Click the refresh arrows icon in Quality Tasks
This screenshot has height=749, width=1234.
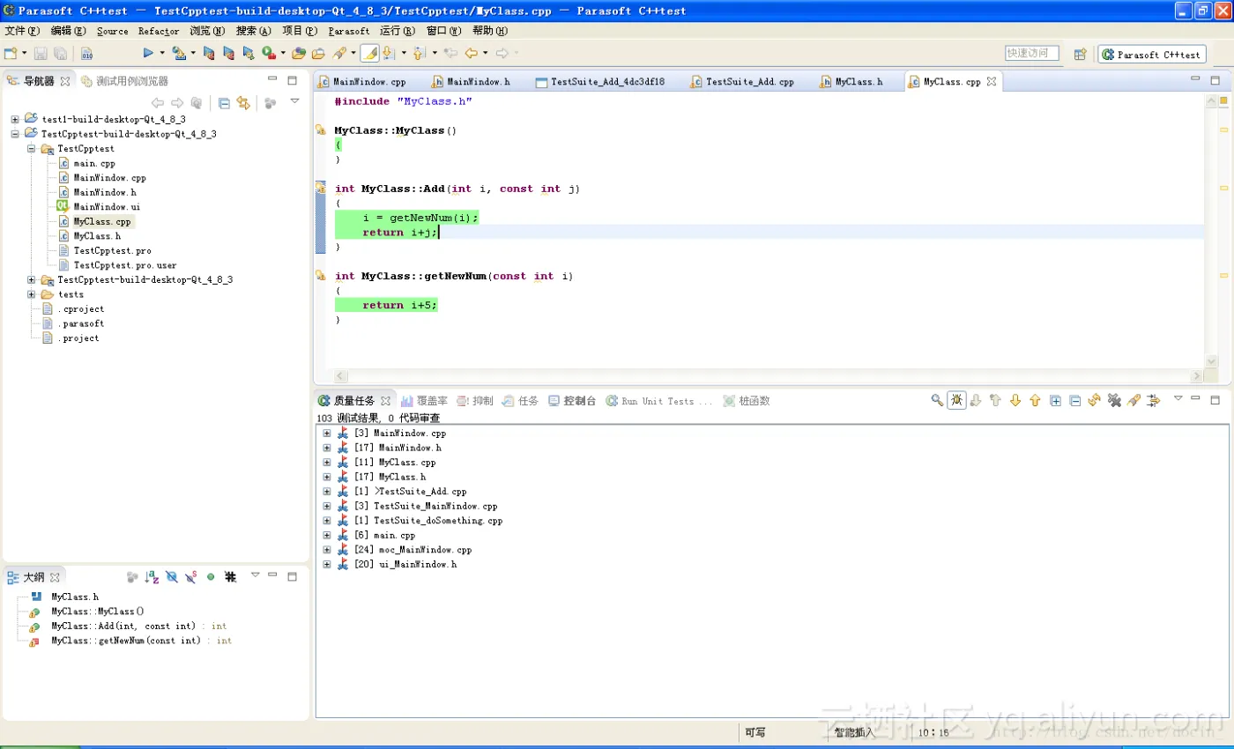pyautogui.click(x=1095, y=400)
